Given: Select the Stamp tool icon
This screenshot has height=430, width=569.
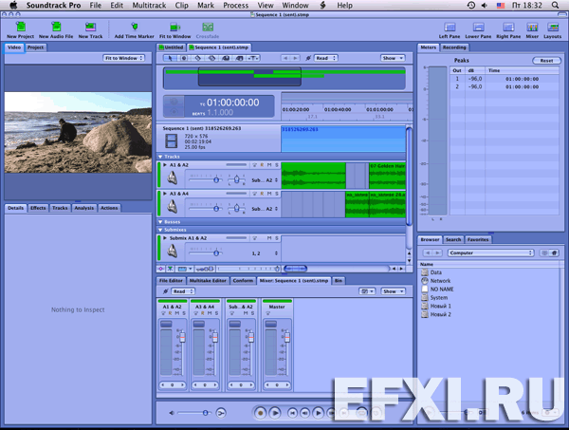Looking at the screenshot, I should pyautogui.click(x=239, y=58).
